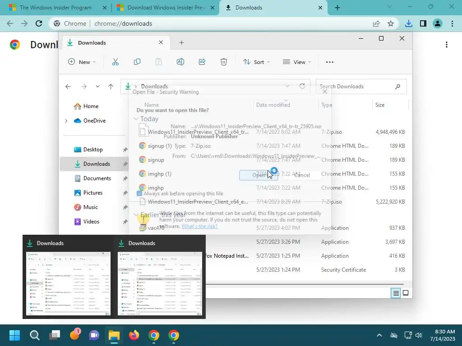Select the left Downloads window preview thumbnail
Screen dimensions: 462x346
pyautogui.click(x=69, y=283)
